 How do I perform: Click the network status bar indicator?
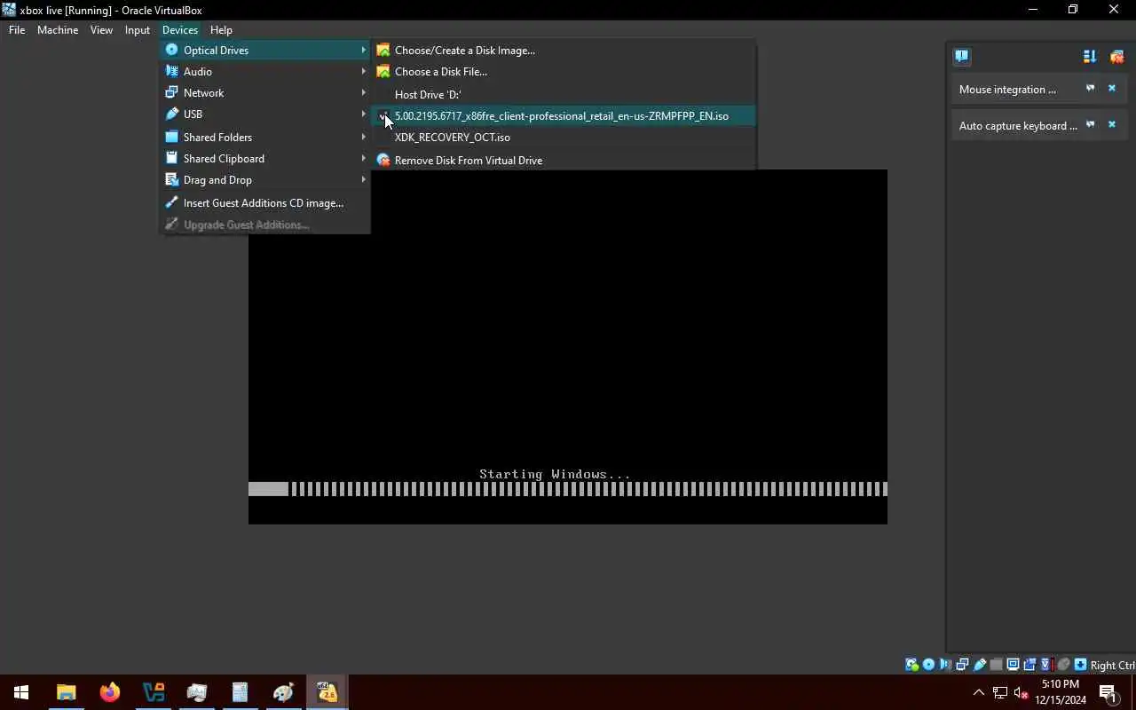tap(962, 665)
